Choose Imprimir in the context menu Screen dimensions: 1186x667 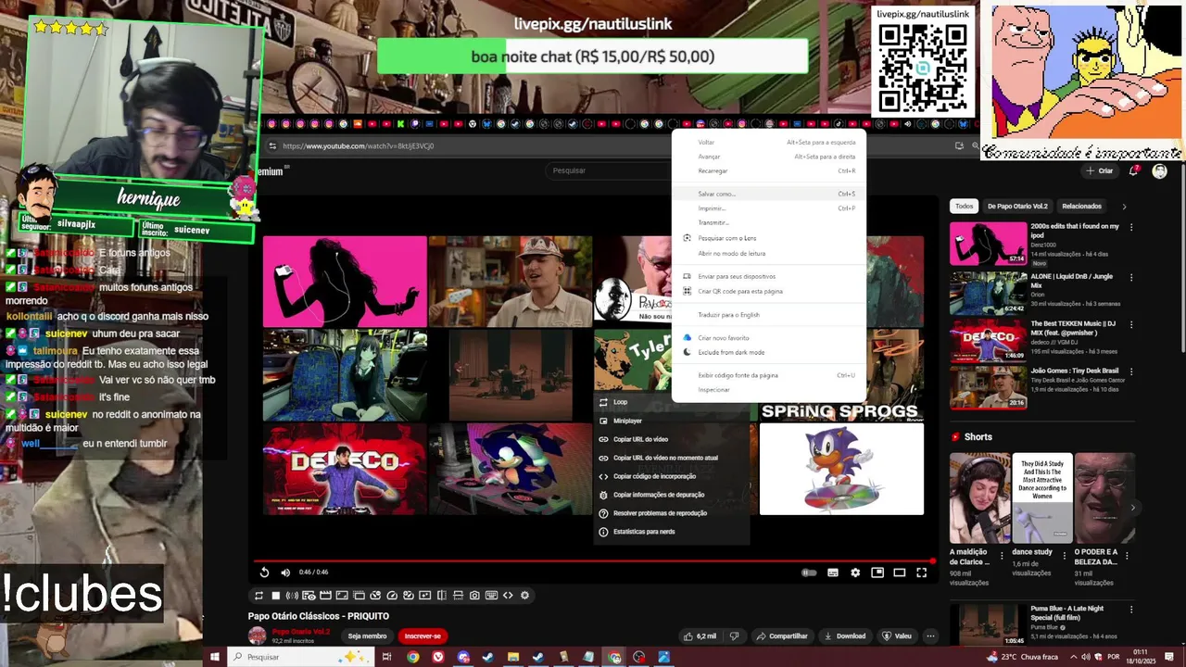769,208
